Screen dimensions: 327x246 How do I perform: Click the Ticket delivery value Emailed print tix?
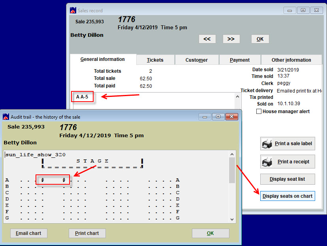point(299,91)
